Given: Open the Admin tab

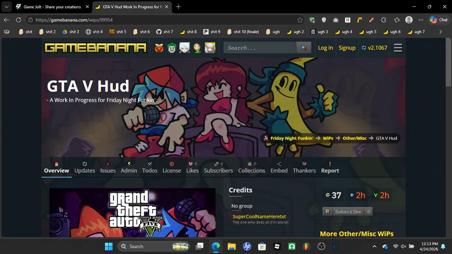Looking at the screenshot, I should click(x=129, y=168).
